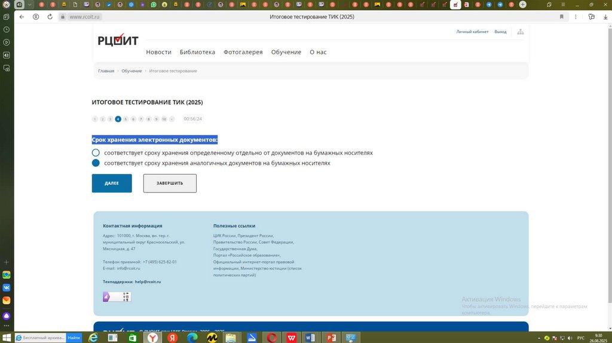Open the Новости menu item
Image resolution: width=612 pixels, height=343 pixels.
coord(158,52)
